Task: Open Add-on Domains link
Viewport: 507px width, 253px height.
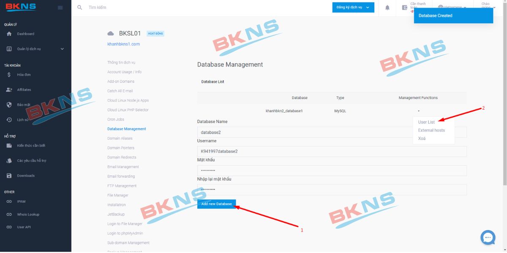Action: click(121, 81)
